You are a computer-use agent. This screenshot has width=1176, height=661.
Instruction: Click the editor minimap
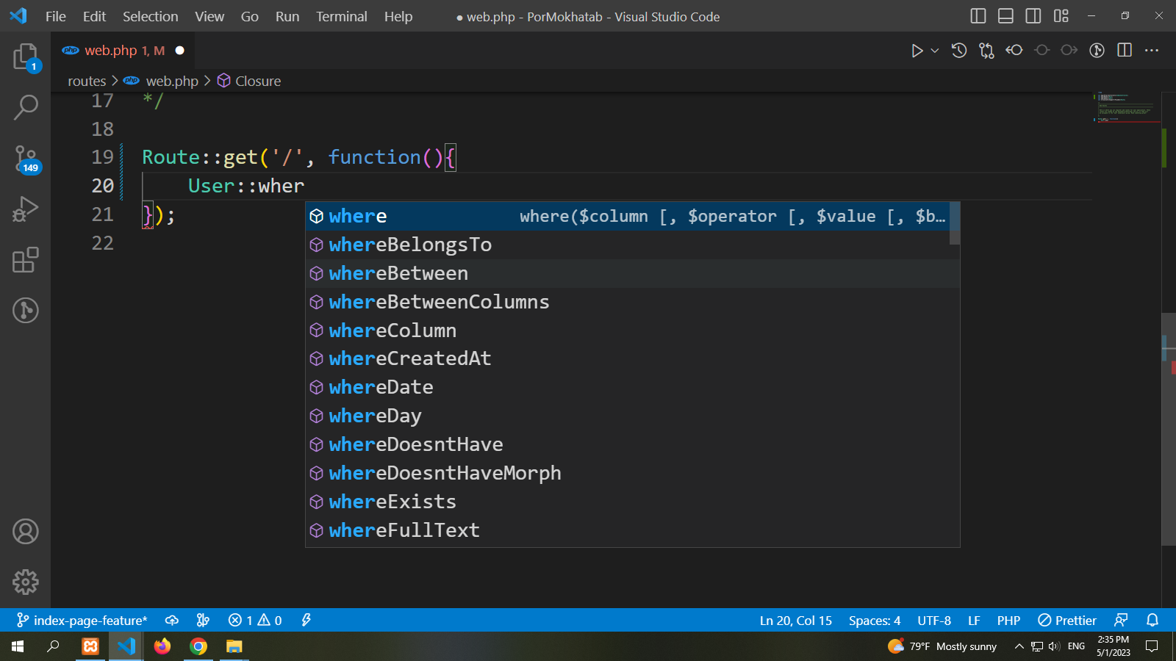[x=1126, y=109]
